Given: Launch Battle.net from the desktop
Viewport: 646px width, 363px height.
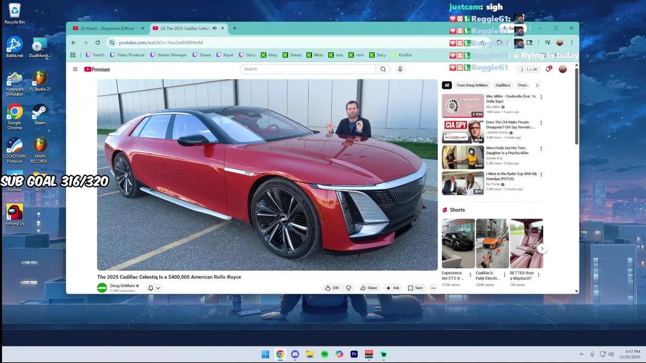Looking at the screenshot, I should point(15,48).
